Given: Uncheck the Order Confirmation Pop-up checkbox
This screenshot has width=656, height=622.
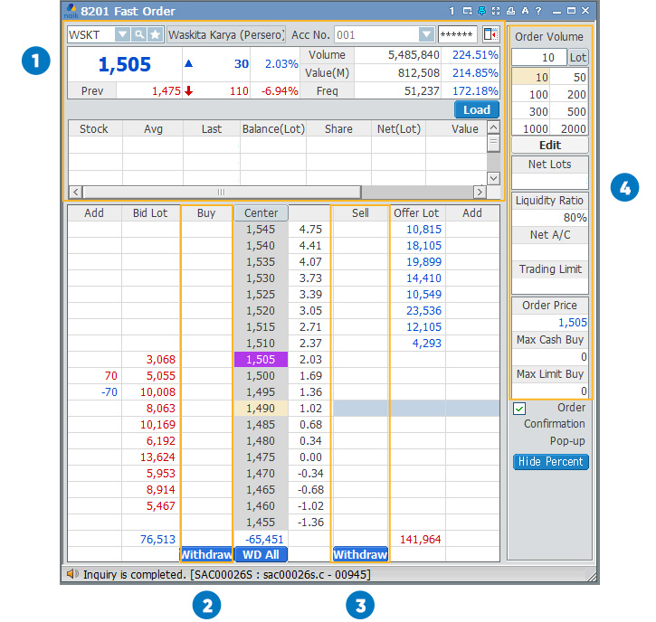Looking at the screenshot, I should (519, 409).
